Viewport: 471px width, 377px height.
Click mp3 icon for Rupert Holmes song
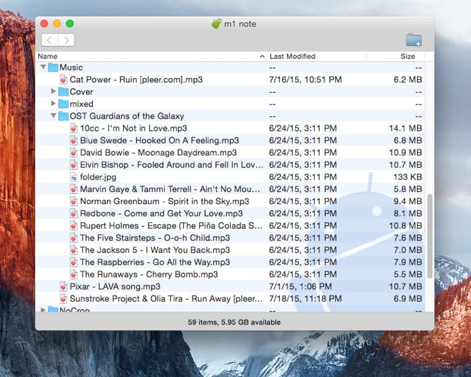click(73, 226)
